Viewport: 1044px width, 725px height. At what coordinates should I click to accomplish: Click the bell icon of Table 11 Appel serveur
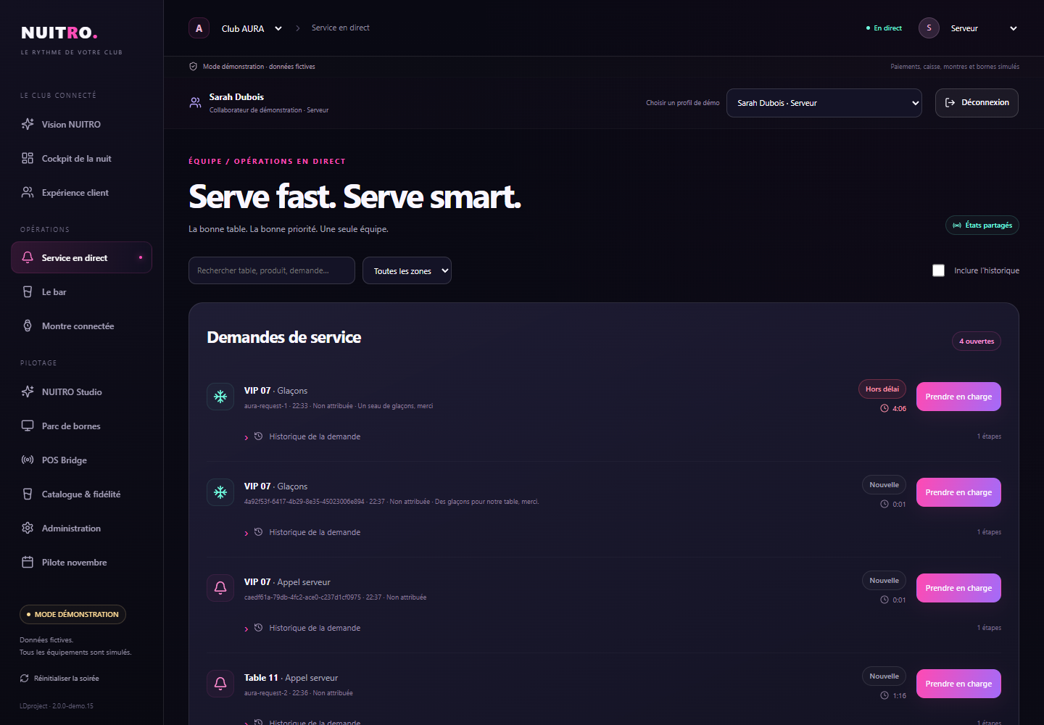point(220,684)
